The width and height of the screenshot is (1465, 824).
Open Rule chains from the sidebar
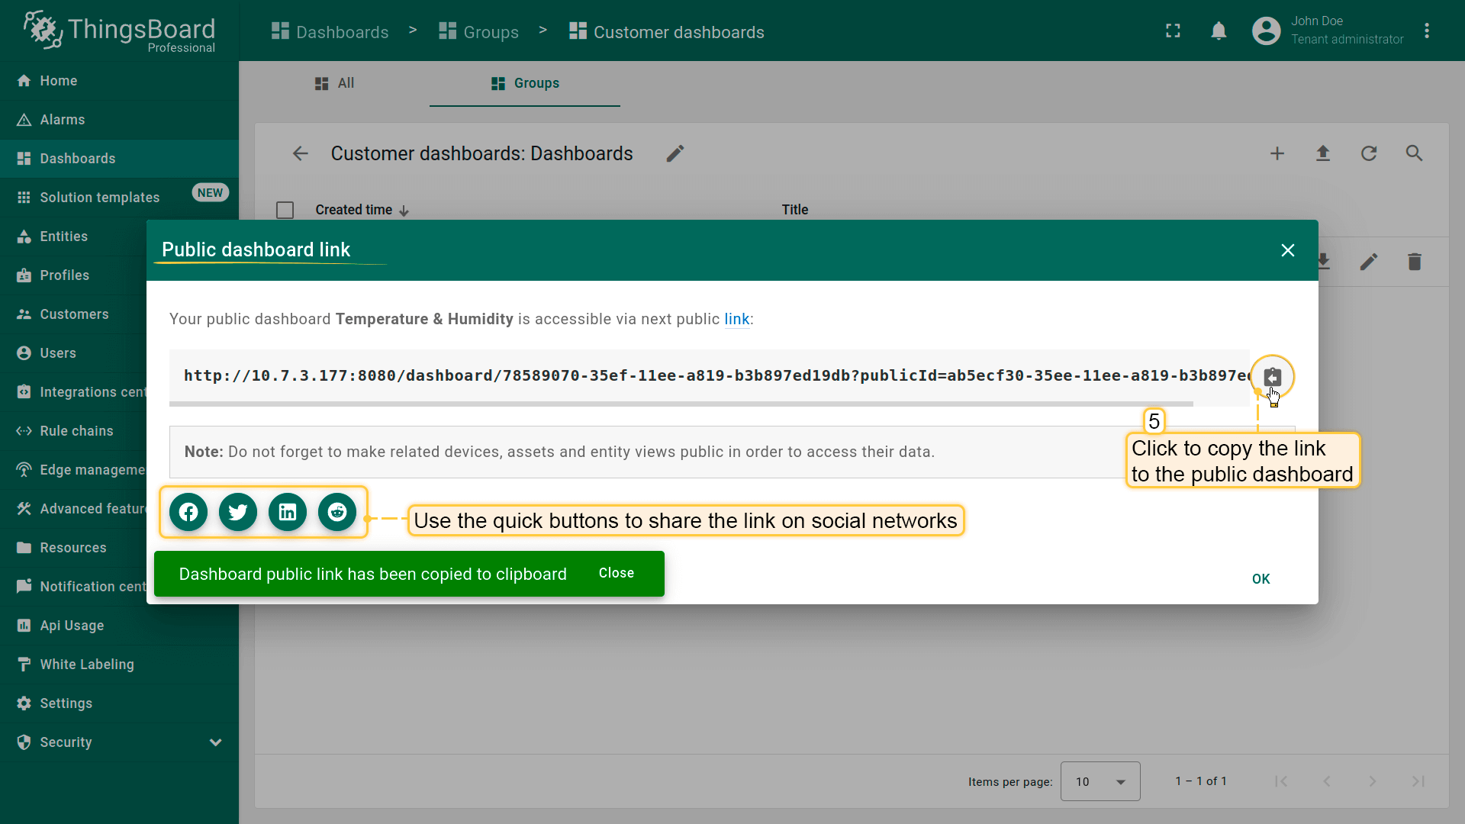[x=76, y=431]
